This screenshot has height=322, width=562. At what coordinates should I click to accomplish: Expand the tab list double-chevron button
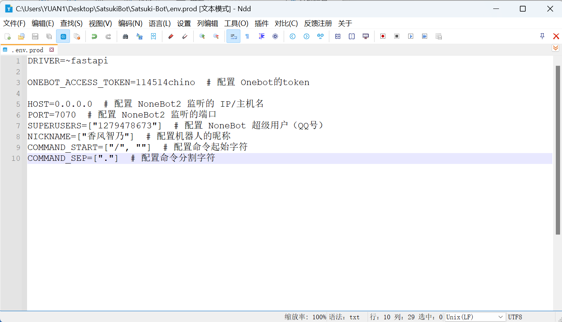(x=555, y=48)
